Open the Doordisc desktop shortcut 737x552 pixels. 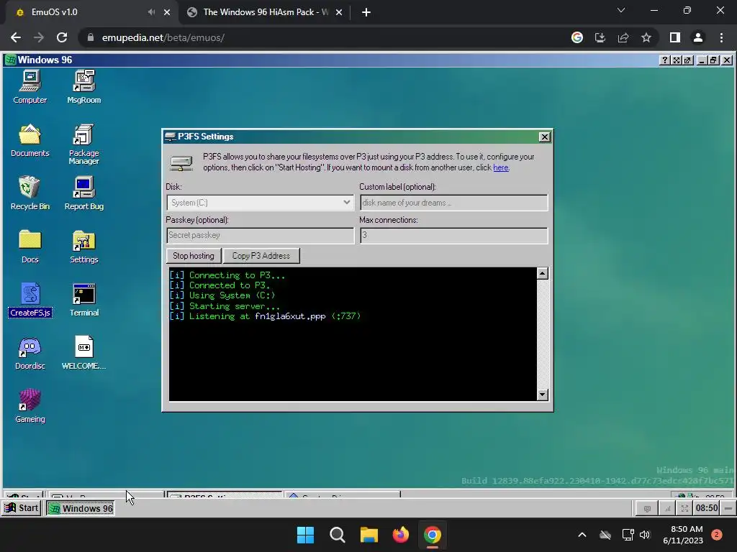tap(30, 352)
